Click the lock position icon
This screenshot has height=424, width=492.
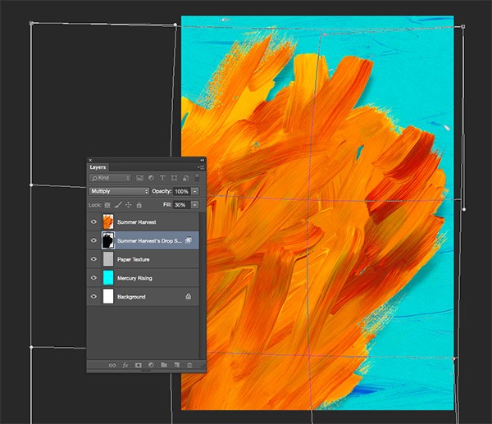pyautogui.click(x=128, y=204)
